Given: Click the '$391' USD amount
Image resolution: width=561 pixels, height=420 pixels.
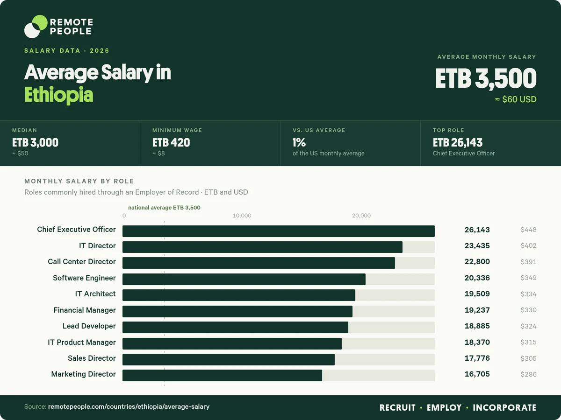Looking at the screenshot, I should (x=529, y=262).
